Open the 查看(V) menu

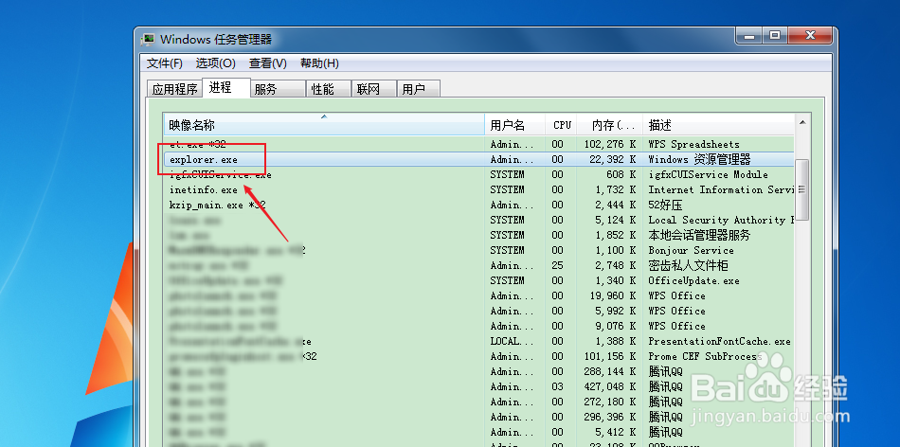(x=268, y=63)
